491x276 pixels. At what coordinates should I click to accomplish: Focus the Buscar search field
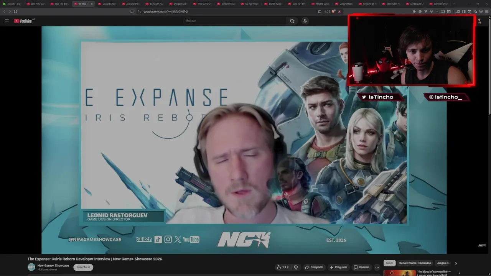pos(234,21)
